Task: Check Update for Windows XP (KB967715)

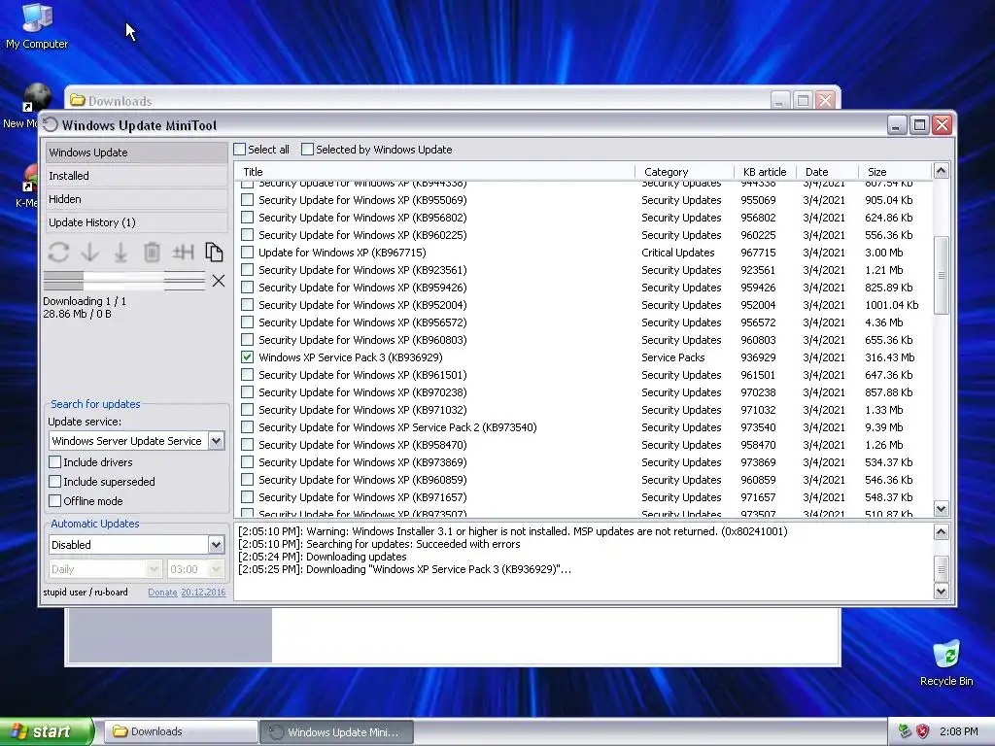Action: (248, 252)
